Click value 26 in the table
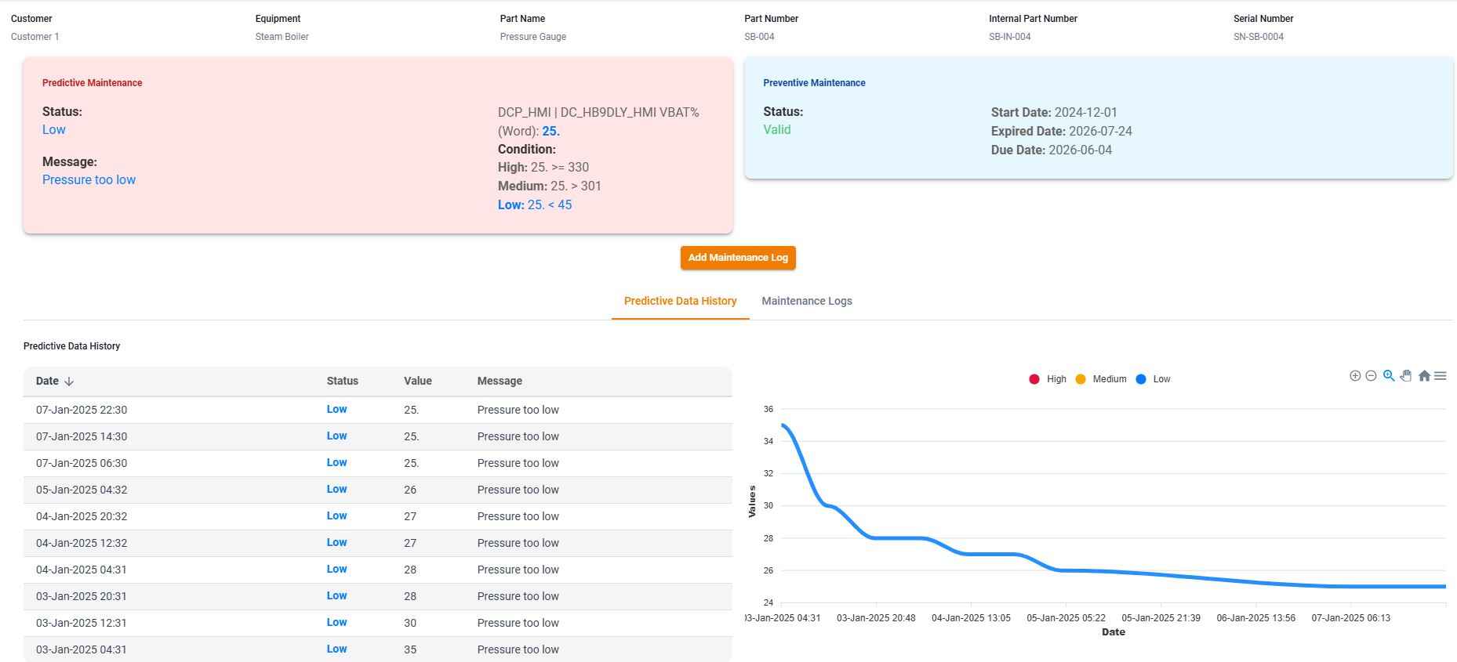Viewport: 1457px width, 662px height. [x=410, y=490]
